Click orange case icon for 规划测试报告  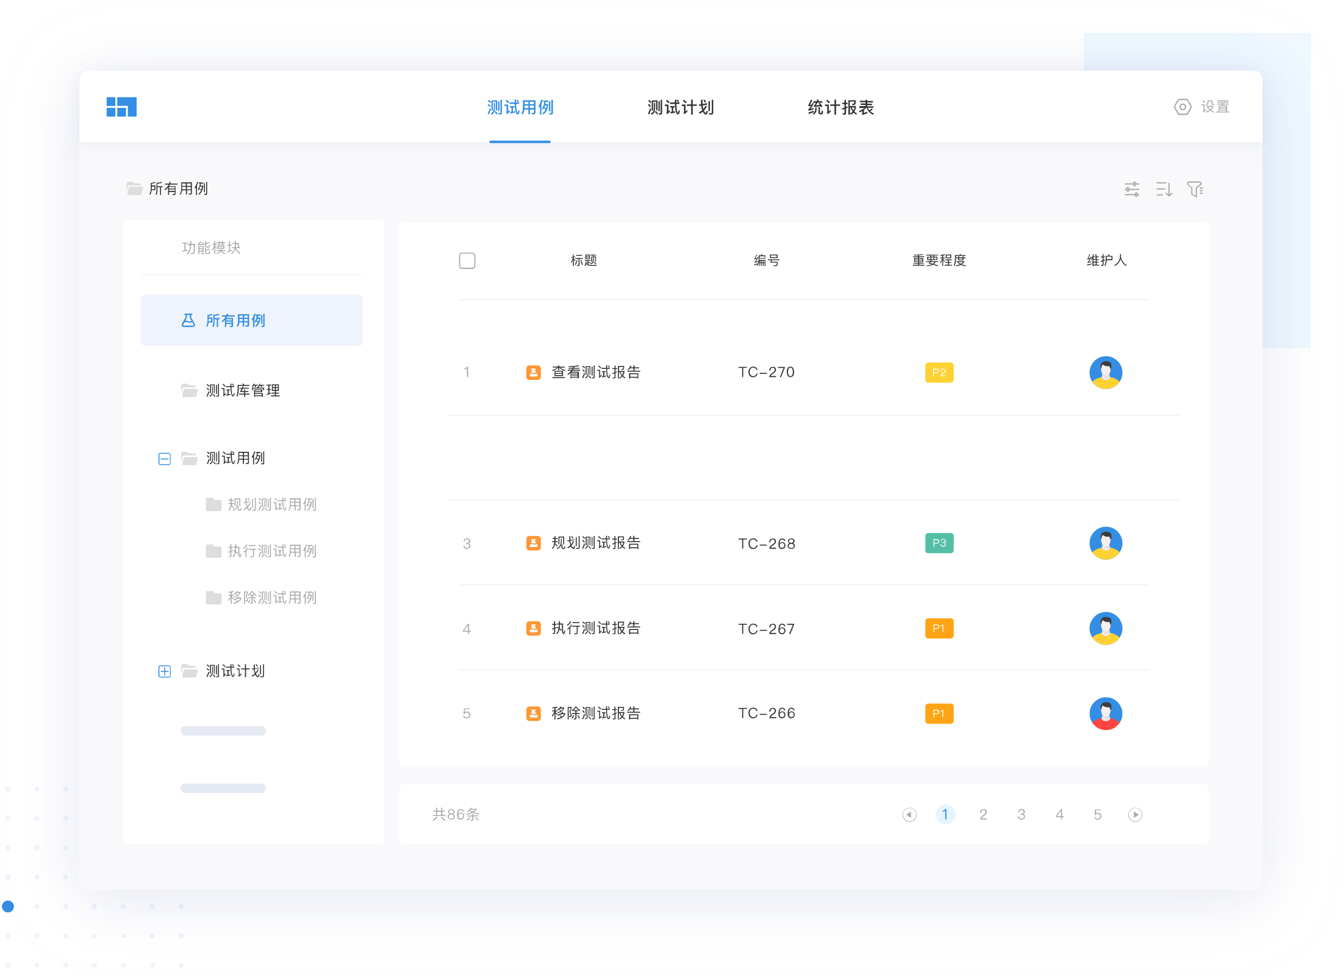click(x=534, y=543)
